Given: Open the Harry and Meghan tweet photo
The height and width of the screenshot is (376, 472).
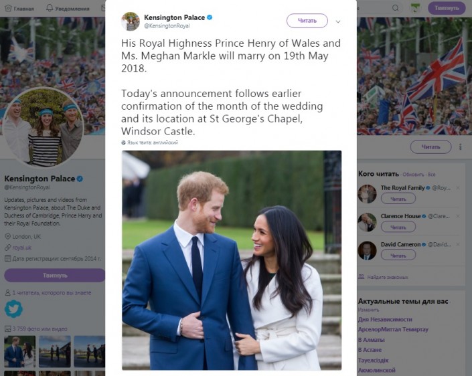Looking at the screenshot, I should [231, 260].
